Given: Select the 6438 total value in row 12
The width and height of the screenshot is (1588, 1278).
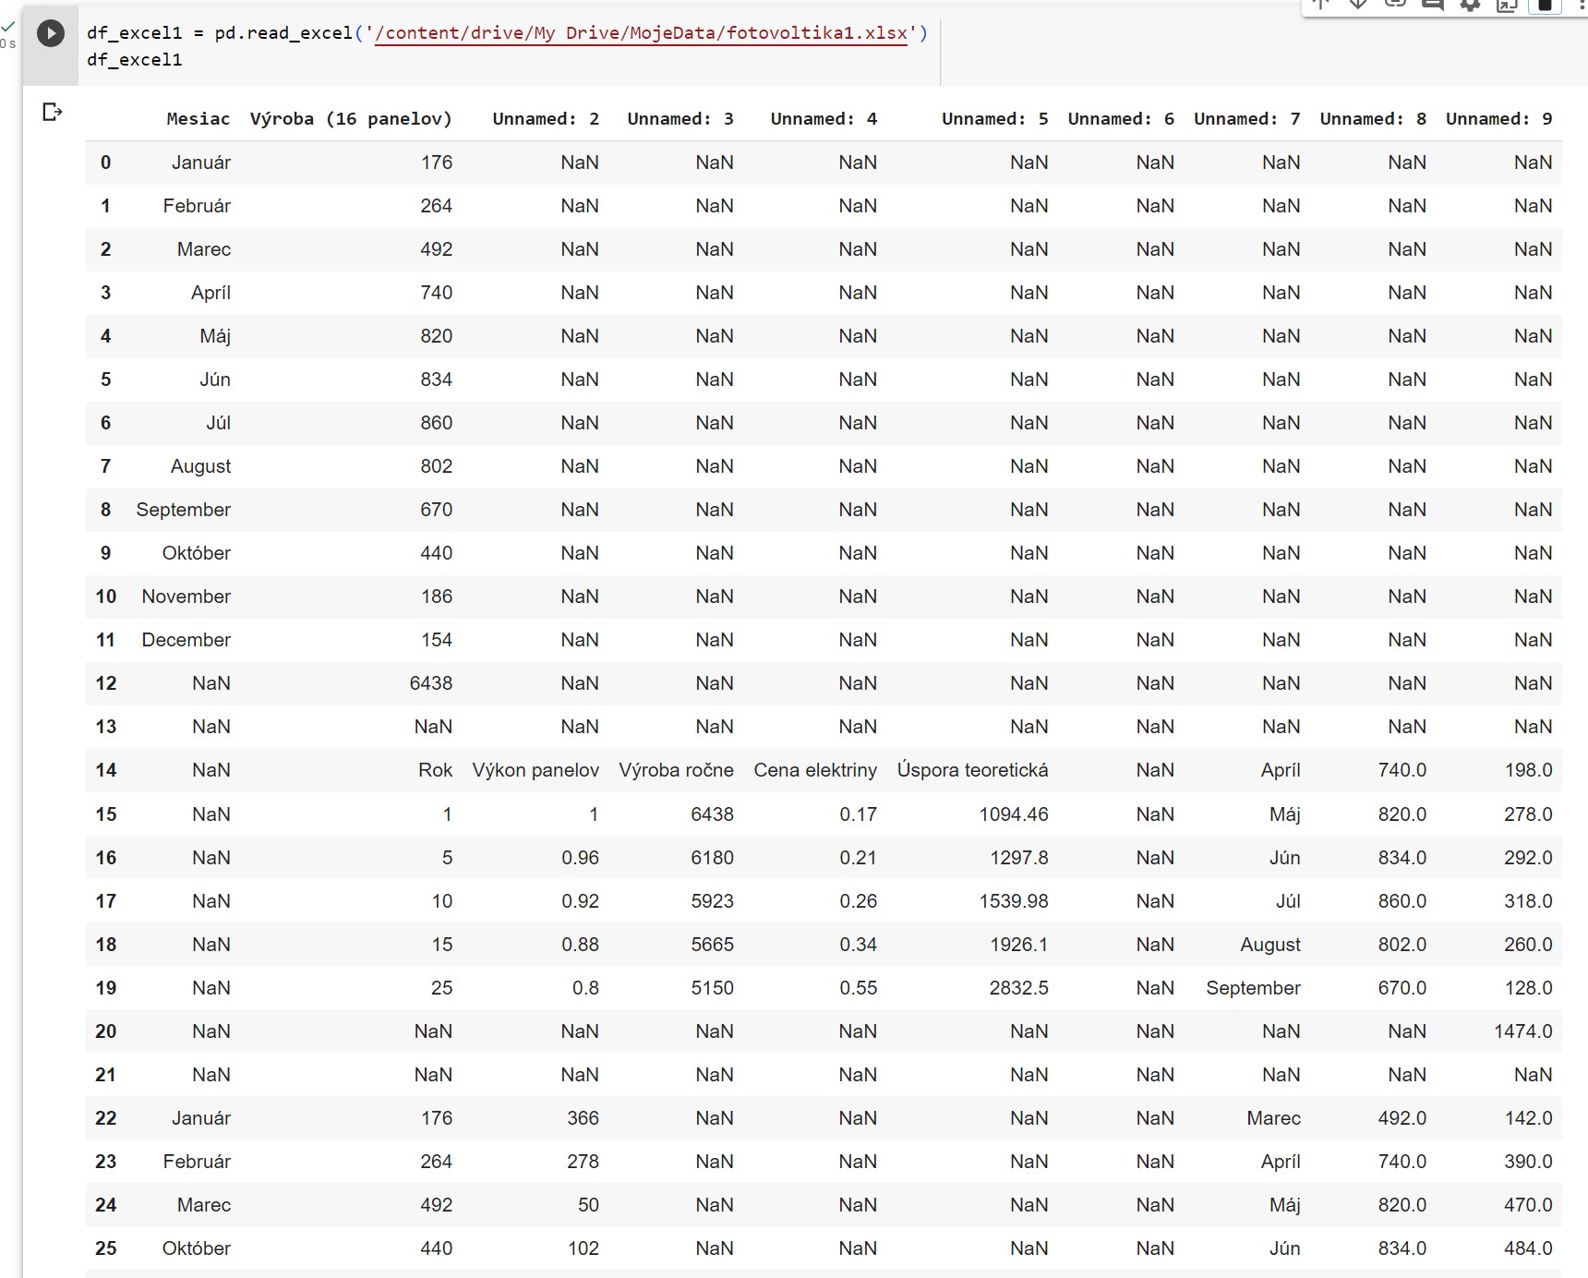Looking at the screenshot, I should pos(431,683).
